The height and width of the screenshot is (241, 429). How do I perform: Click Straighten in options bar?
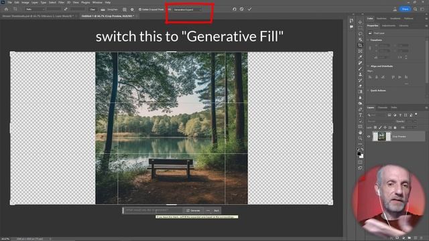coord(110,9)
